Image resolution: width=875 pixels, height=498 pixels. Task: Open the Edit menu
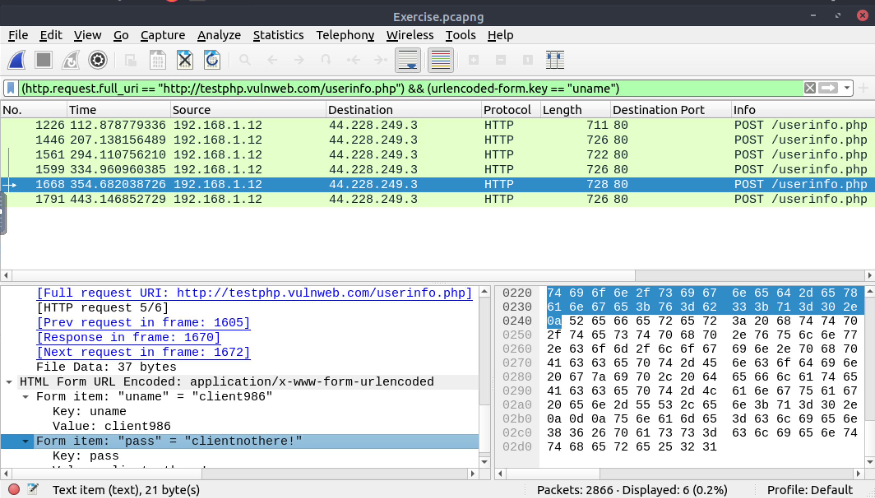pyautogui.click(x=51, y=35)
